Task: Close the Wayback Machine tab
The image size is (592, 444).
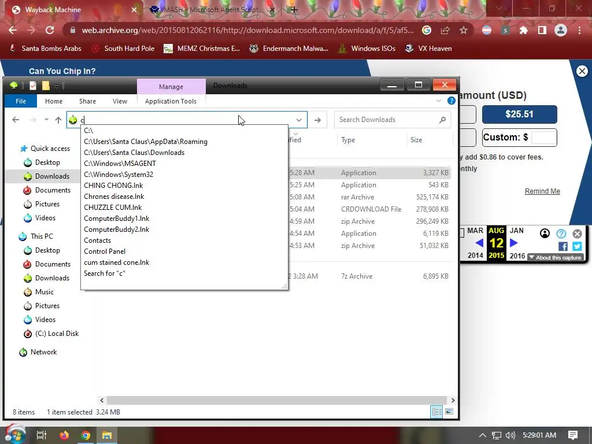Action: pos(134,10)
